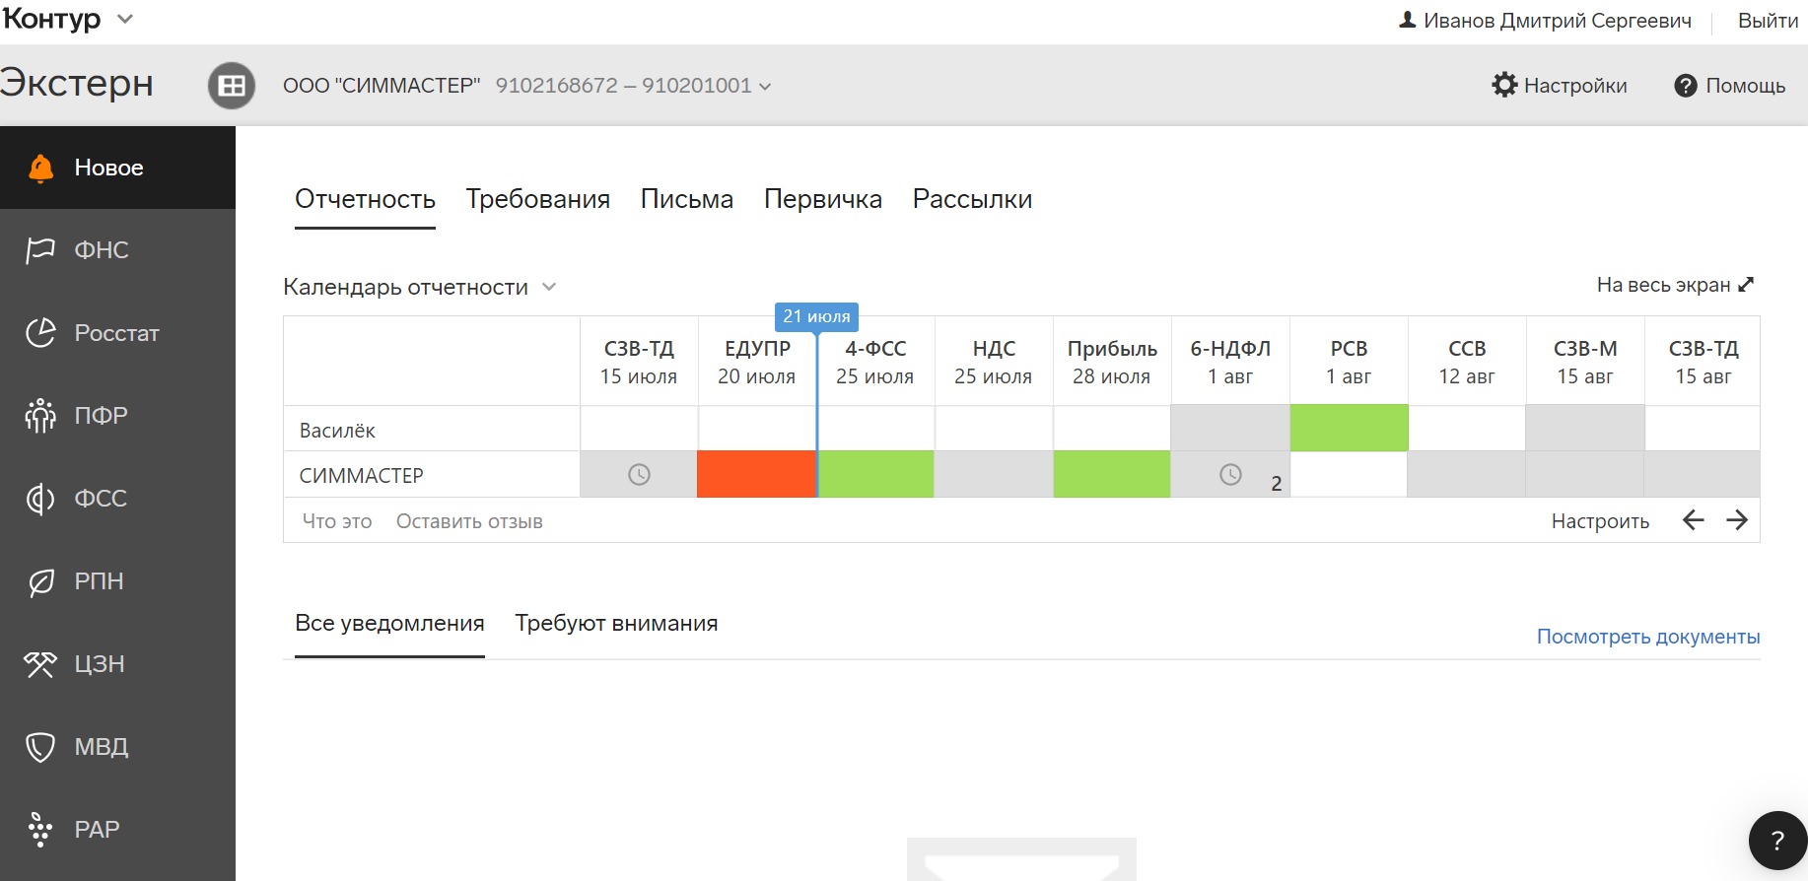The height and width of the screenshot is (881, 1808).
Task: Click the Росстат pie chart icon
Action: pos(40,333)
